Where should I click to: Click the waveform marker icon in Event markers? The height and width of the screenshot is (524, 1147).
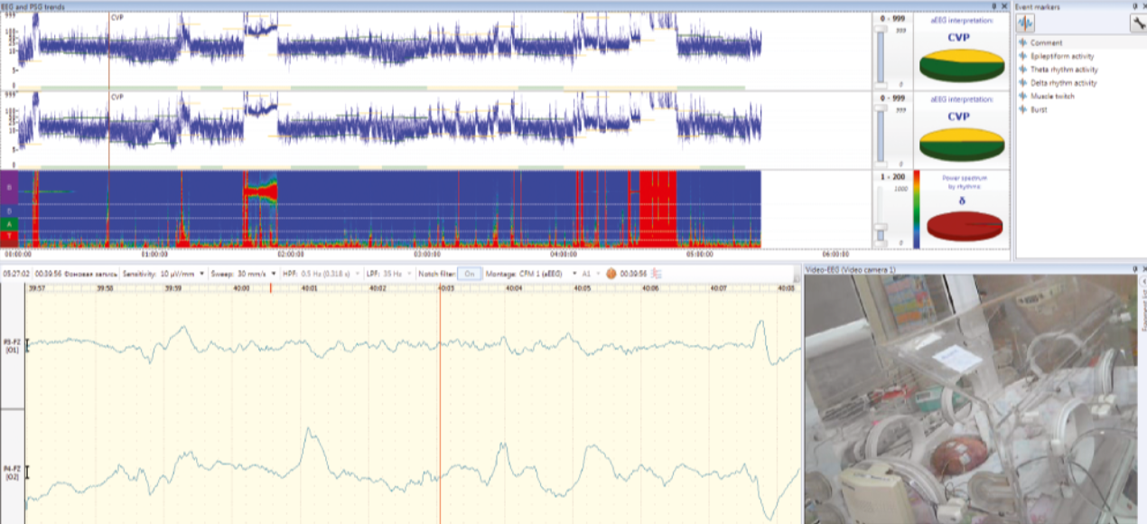click(1024, 24)
